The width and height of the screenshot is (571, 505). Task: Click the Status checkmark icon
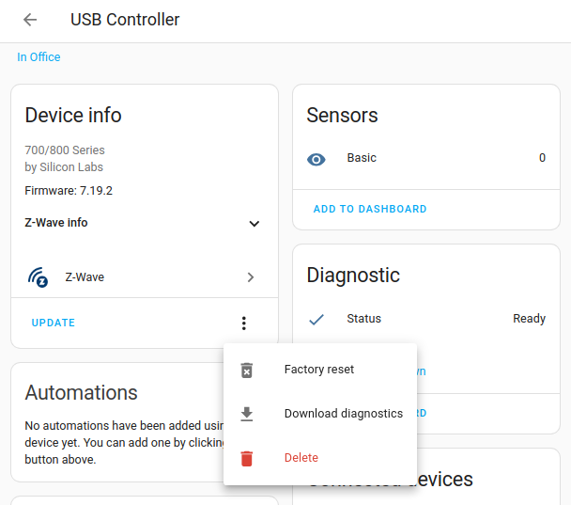click(x=316, y=319)
